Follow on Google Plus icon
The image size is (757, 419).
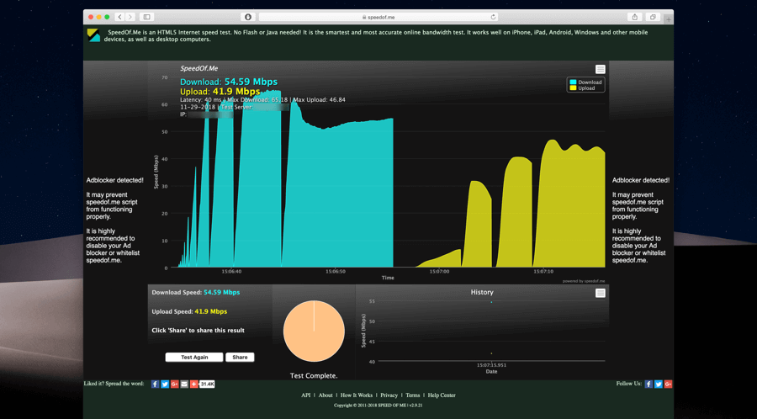pyautogui.click(x=668, y=385)
